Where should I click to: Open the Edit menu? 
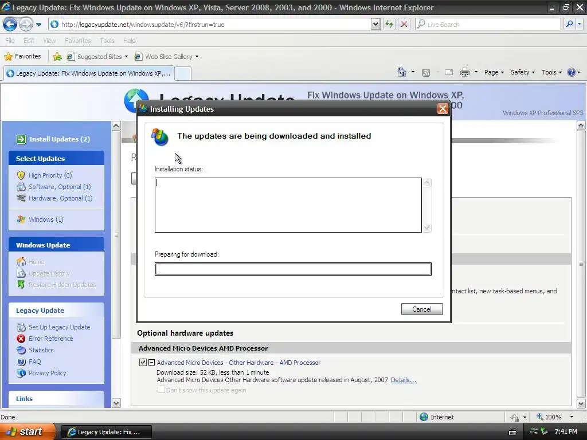[x=29, y=41]
